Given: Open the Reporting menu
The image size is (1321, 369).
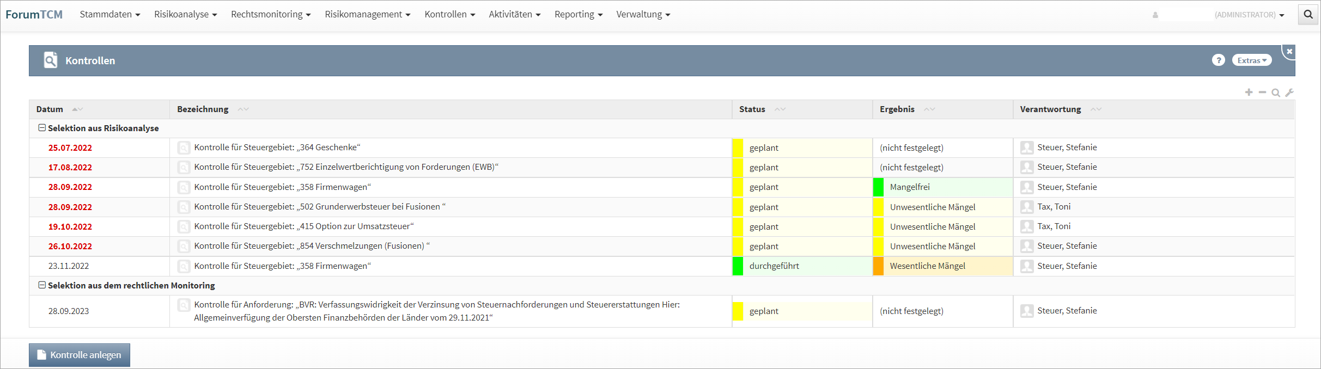Looking at the screenshot, I should point(578,15).
